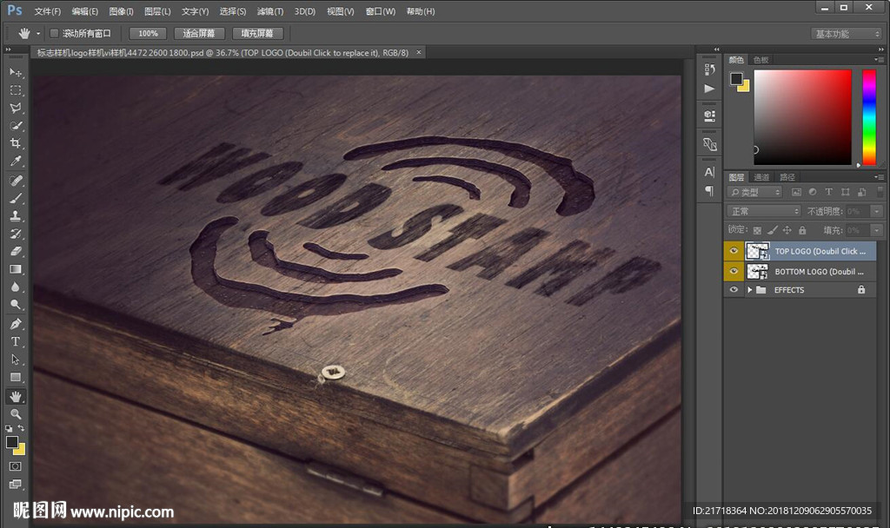The image size is (890, 528).
Task: Open the Layers panel flyout menu
Action: click(x=879, y=177)
